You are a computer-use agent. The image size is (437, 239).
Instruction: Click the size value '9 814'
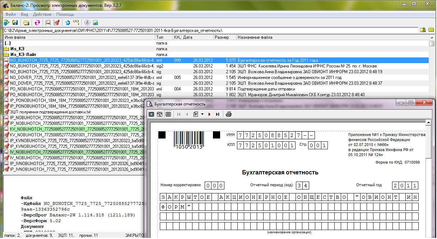pos(231,89)
